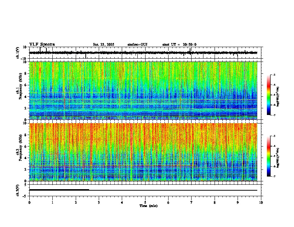
Task: Click the "VLF Spectra" plot title
Action: tap(42, 45)
